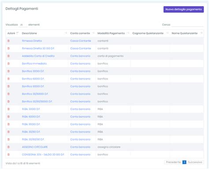The height and width of the screenshot is (170, 209).
Task: Open Bonifico Immediato link
Action: coord(34,64)
